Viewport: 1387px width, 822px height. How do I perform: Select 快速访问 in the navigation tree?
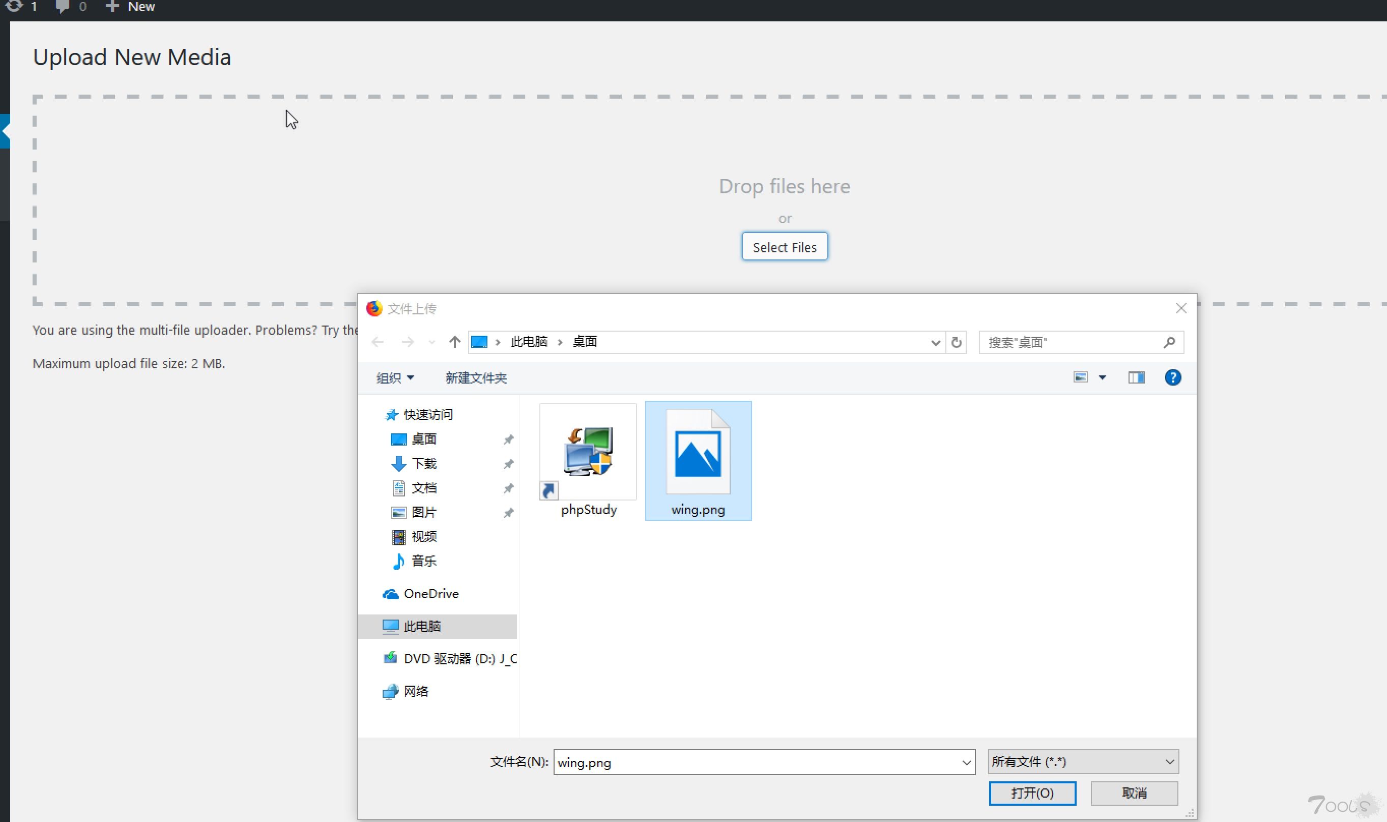(428, 415)
